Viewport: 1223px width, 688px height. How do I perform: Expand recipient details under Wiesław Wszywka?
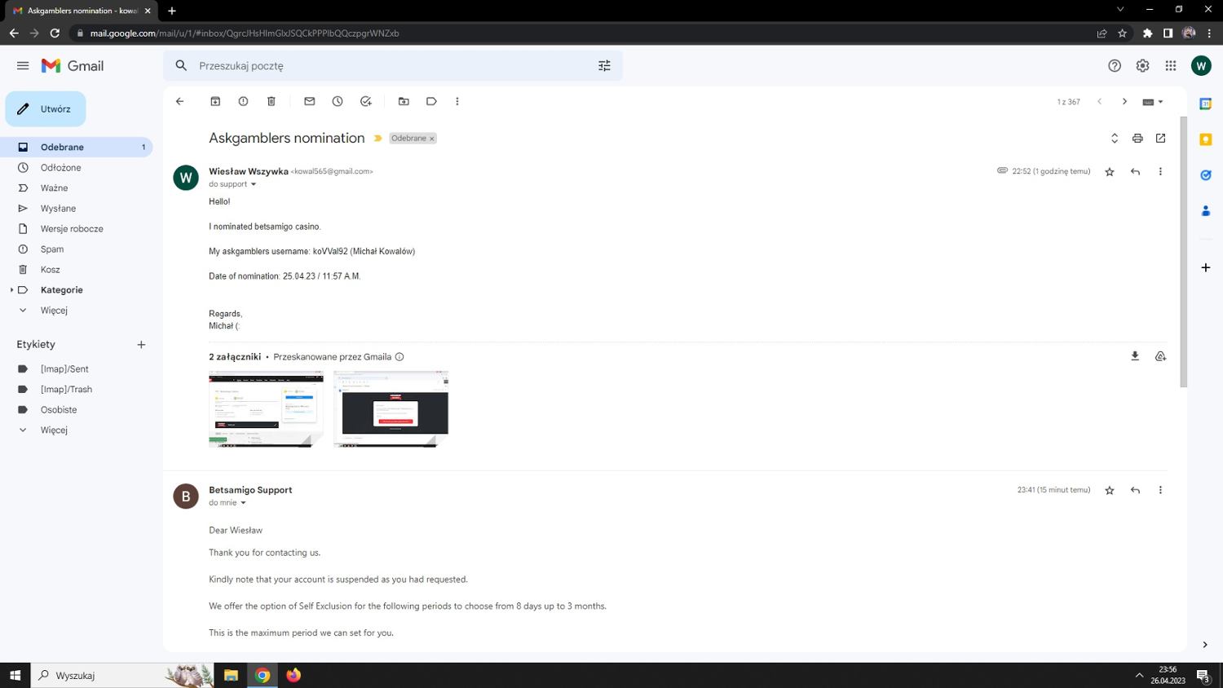pyautogui.click(x=254, y=184)
